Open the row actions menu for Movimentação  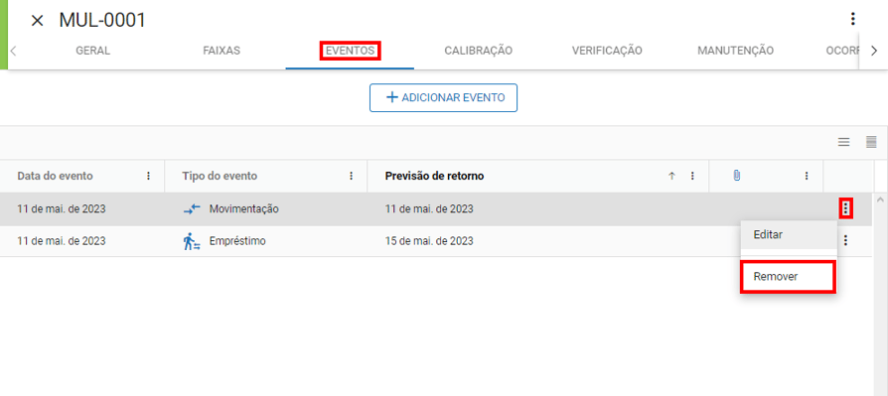(845, 208)
